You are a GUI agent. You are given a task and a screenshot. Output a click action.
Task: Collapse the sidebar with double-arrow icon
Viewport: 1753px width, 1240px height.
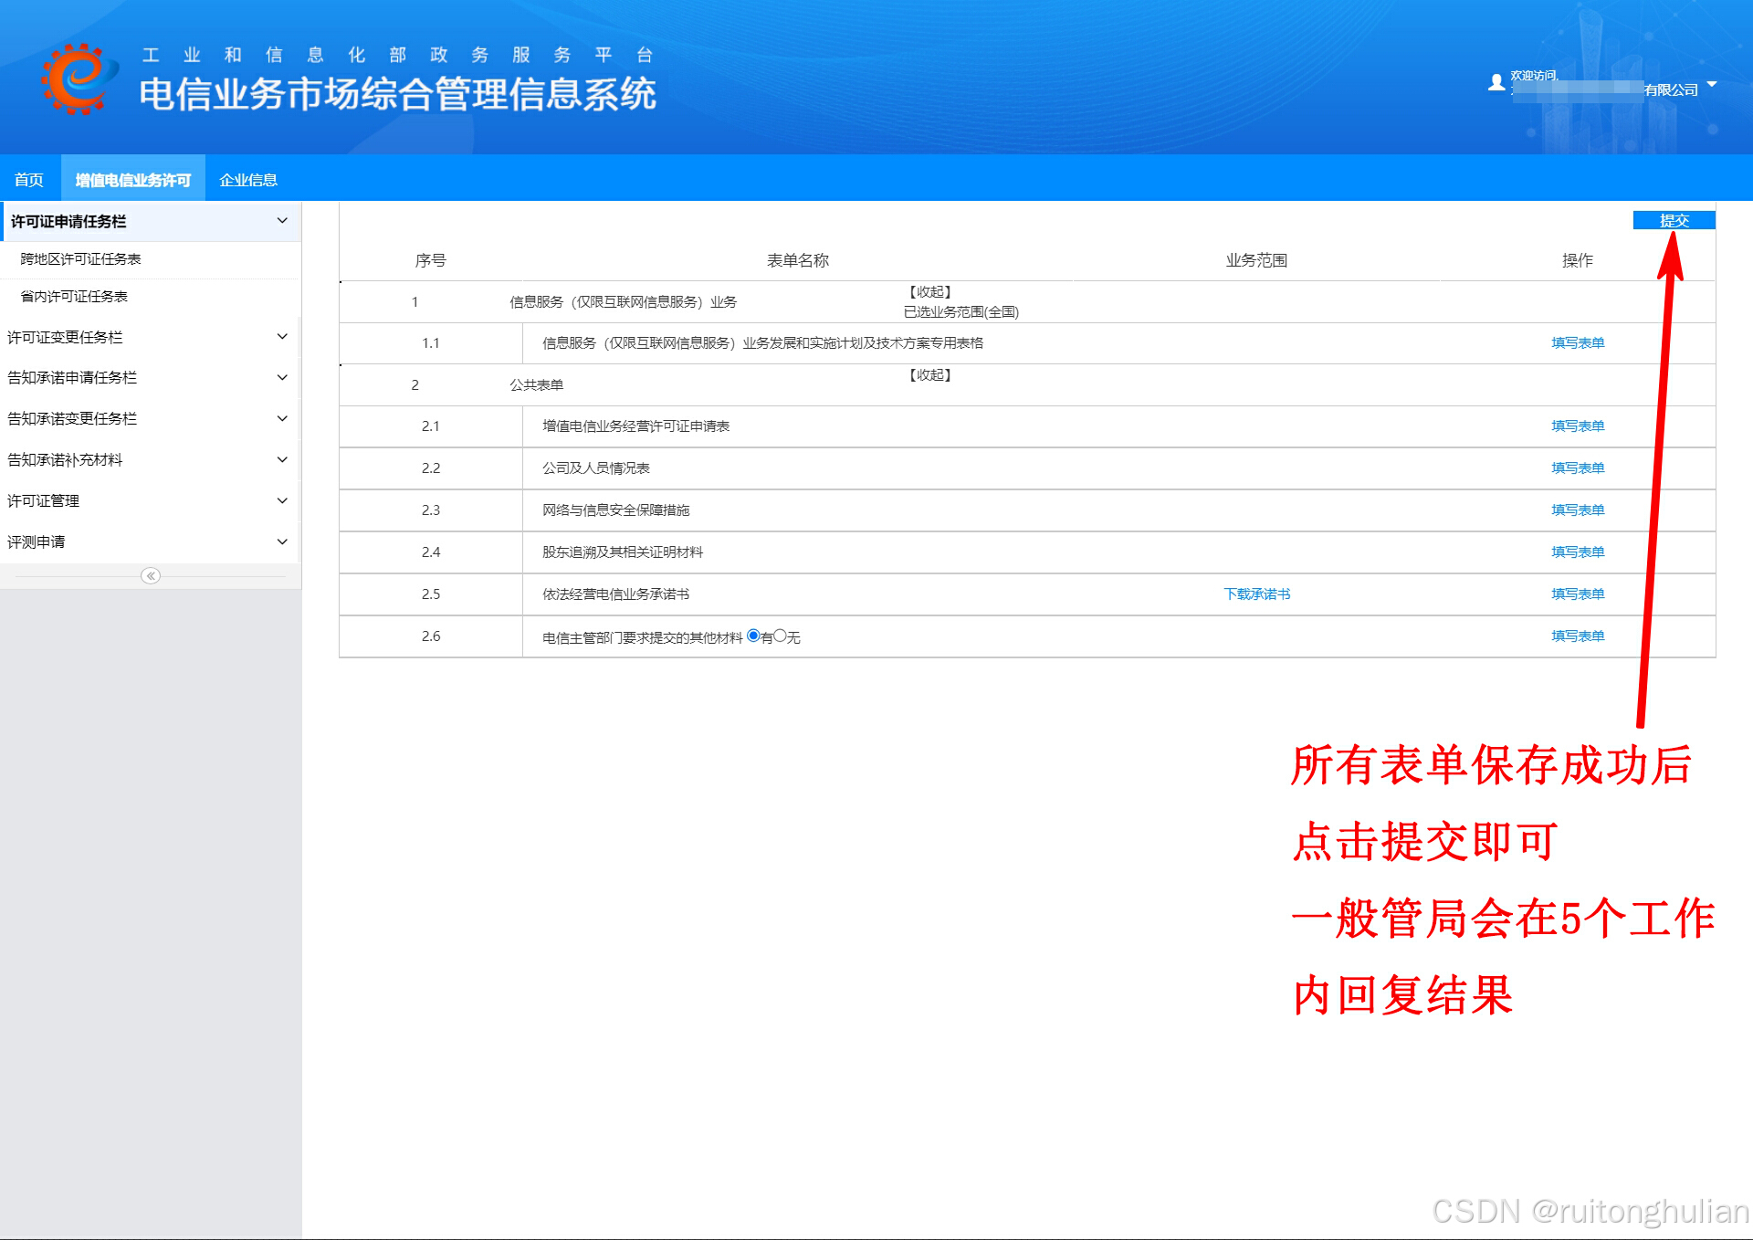[x=151, y=575]
